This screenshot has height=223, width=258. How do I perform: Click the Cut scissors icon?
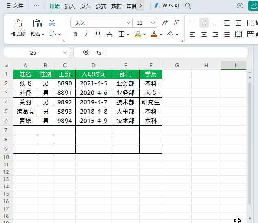pos(52,23)
